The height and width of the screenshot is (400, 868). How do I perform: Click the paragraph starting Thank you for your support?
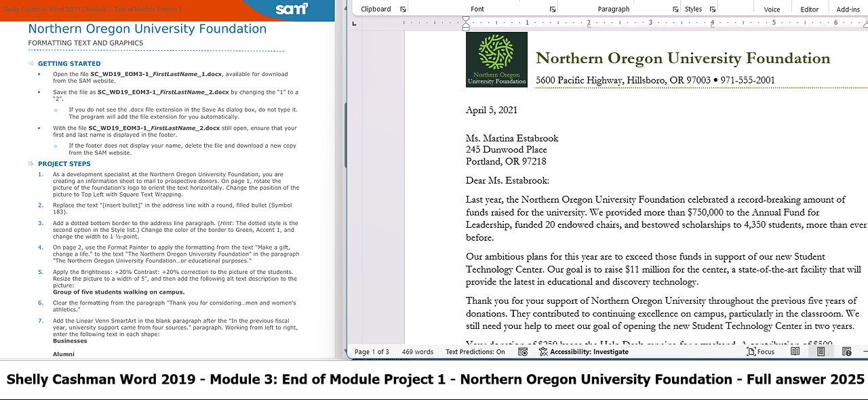pos(663,313)
